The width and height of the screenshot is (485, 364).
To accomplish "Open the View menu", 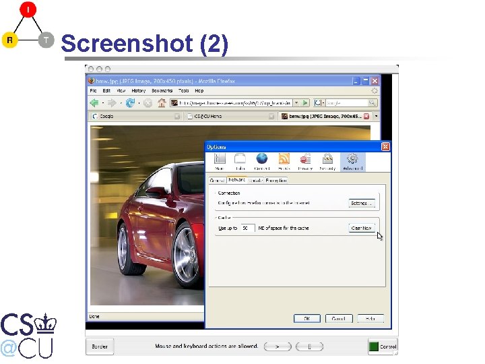I will tap(121, 91).
